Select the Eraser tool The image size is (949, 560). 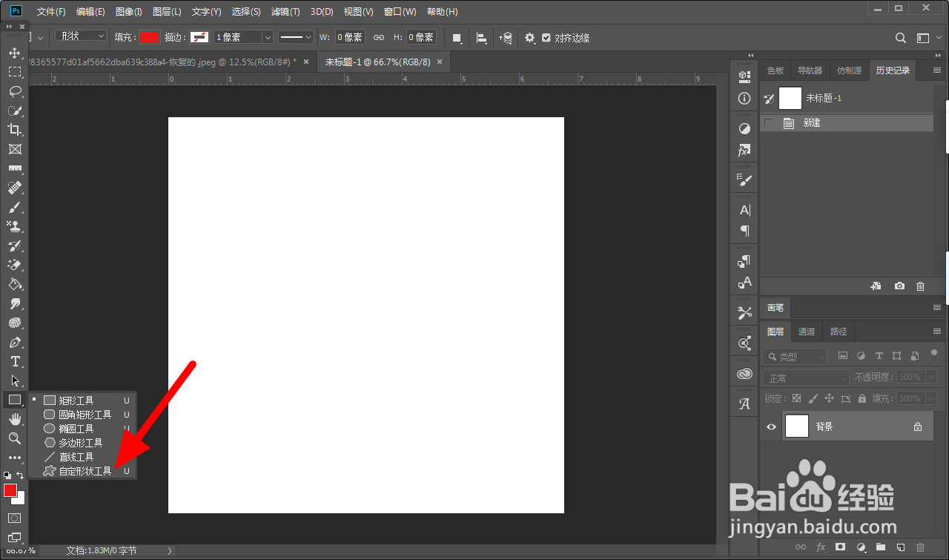click(15, 265)
